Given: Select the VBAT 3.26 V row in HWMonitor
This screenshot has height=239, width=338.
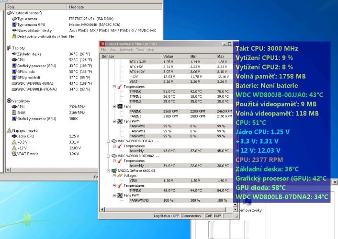Looking at the screenshot, I should click(x=180, y=81).
